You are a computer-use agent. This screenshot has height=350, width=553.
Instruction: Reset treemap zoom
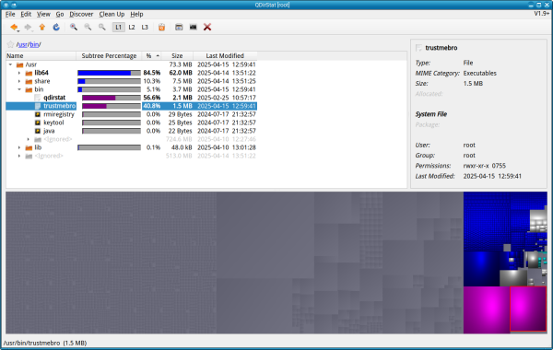[102, 27]
